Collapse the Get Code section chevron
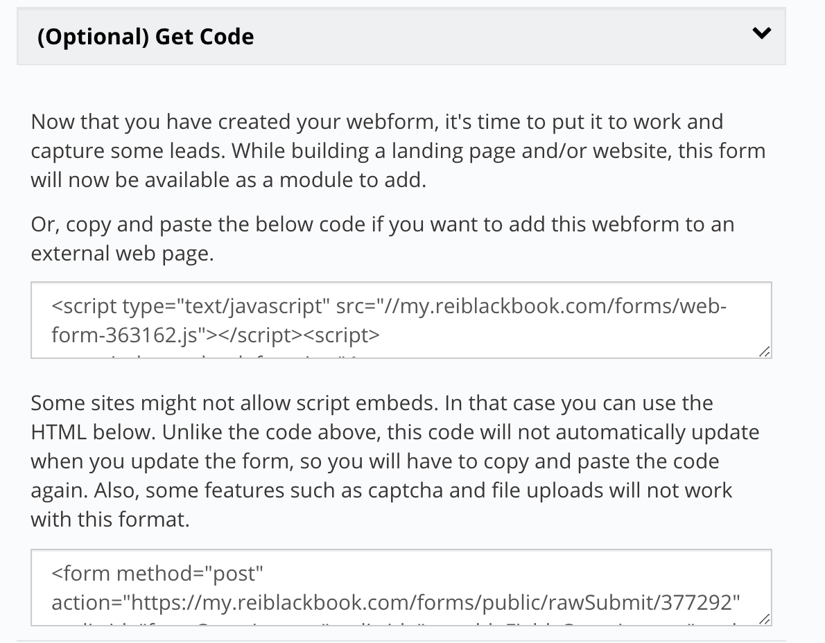 [761, 34]
